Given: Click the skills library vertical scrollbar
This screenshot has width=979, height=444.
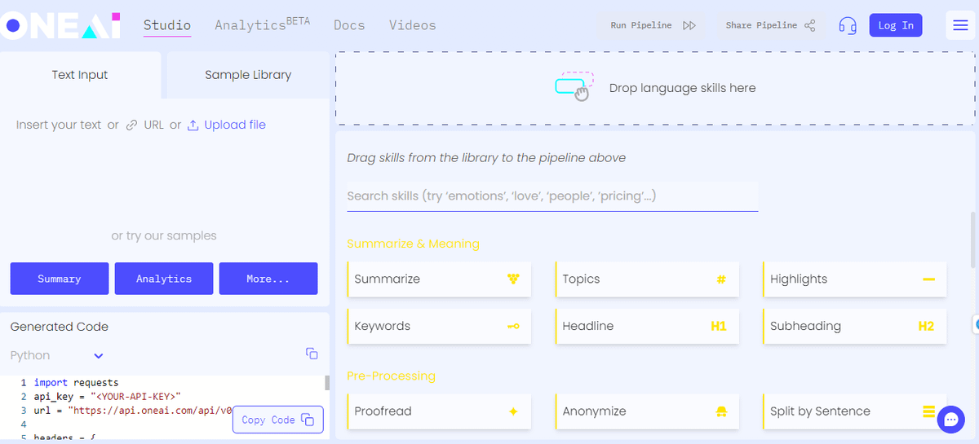Looking at the screenshot, I should click(972, 239).
